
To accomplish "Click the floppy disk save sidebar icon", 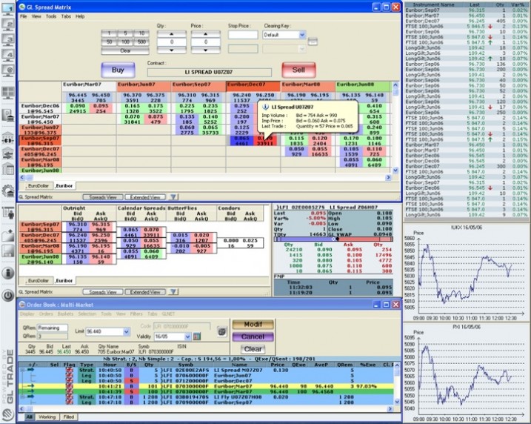I will point(8,251).
